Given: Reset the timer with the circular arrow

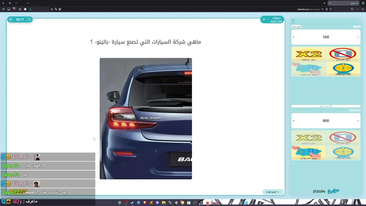Looking at the screenshot, I should [x=29, y=19].
